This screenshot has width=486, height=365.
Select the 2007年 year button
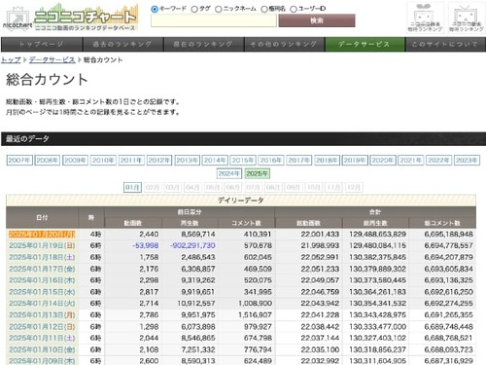coord(19,161)
